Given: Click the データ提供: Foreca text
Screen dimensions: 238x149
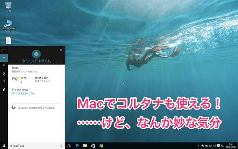Looking at the screenshot, I should [20, 90].
